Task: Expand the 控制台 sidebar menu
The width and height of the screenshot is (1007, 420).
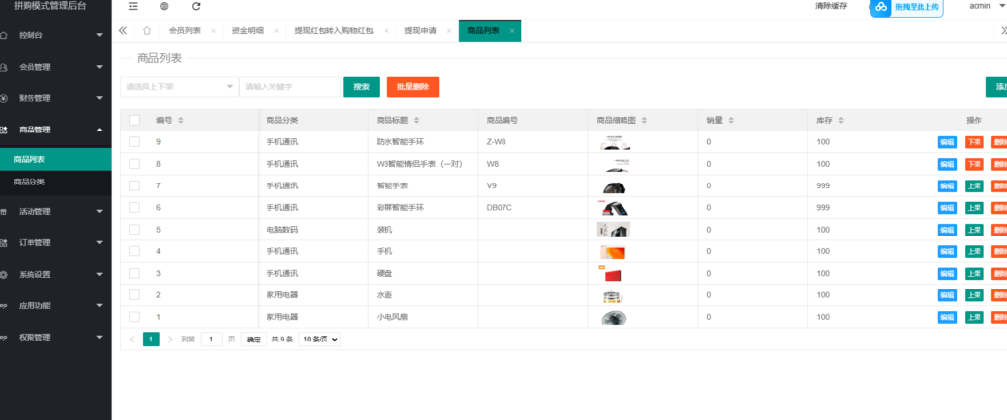Action: point(55,35)
